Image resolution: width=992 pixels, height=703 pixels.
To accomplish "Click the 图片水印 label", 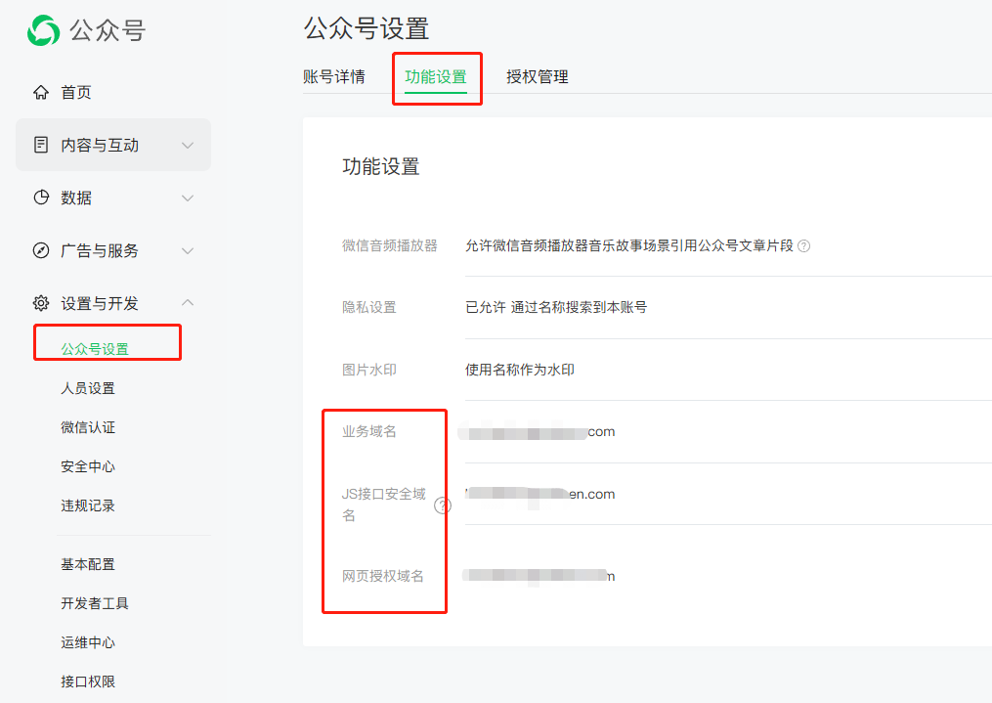I will coord(369,370).
